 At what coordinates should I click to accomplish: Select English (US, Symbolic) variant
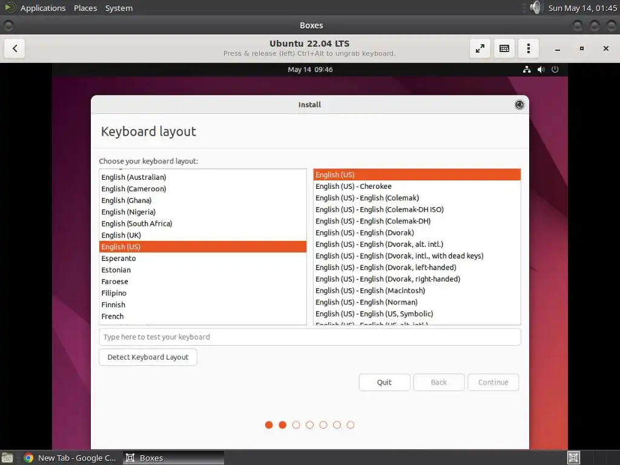417,314
